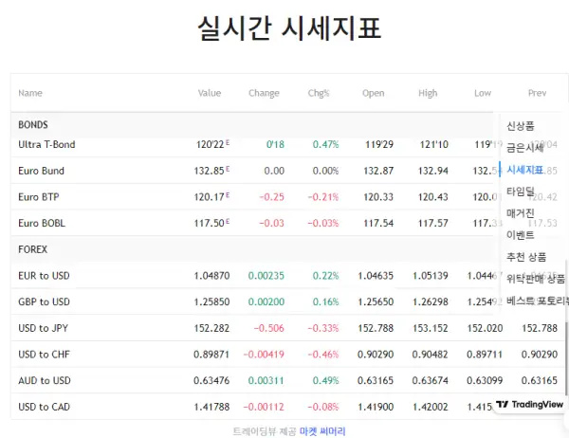
Task: Click the Chg% column header
Action: [x=319, y=93]
